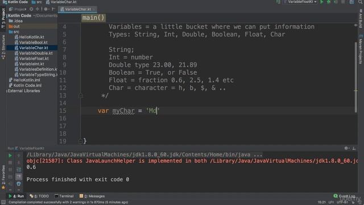
Task: Expand External Libraries node
Action: coord(7,91)
